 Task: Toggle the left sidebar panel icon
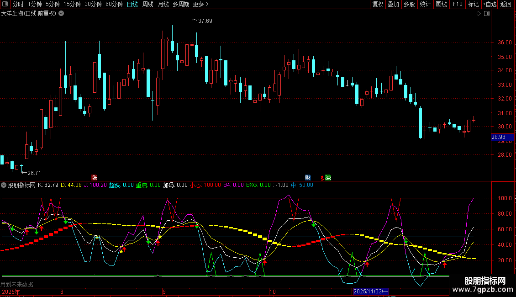pos(5,5)
